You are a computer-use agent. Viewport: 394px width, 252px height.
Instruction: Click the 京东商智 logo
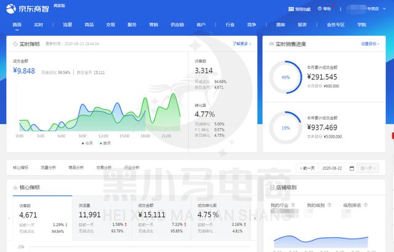tap(28, 9)
